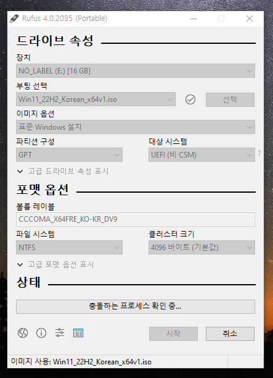This screenshot has height=378, width=273.
Task: Open the settings sliders icon
Action: 60,333
